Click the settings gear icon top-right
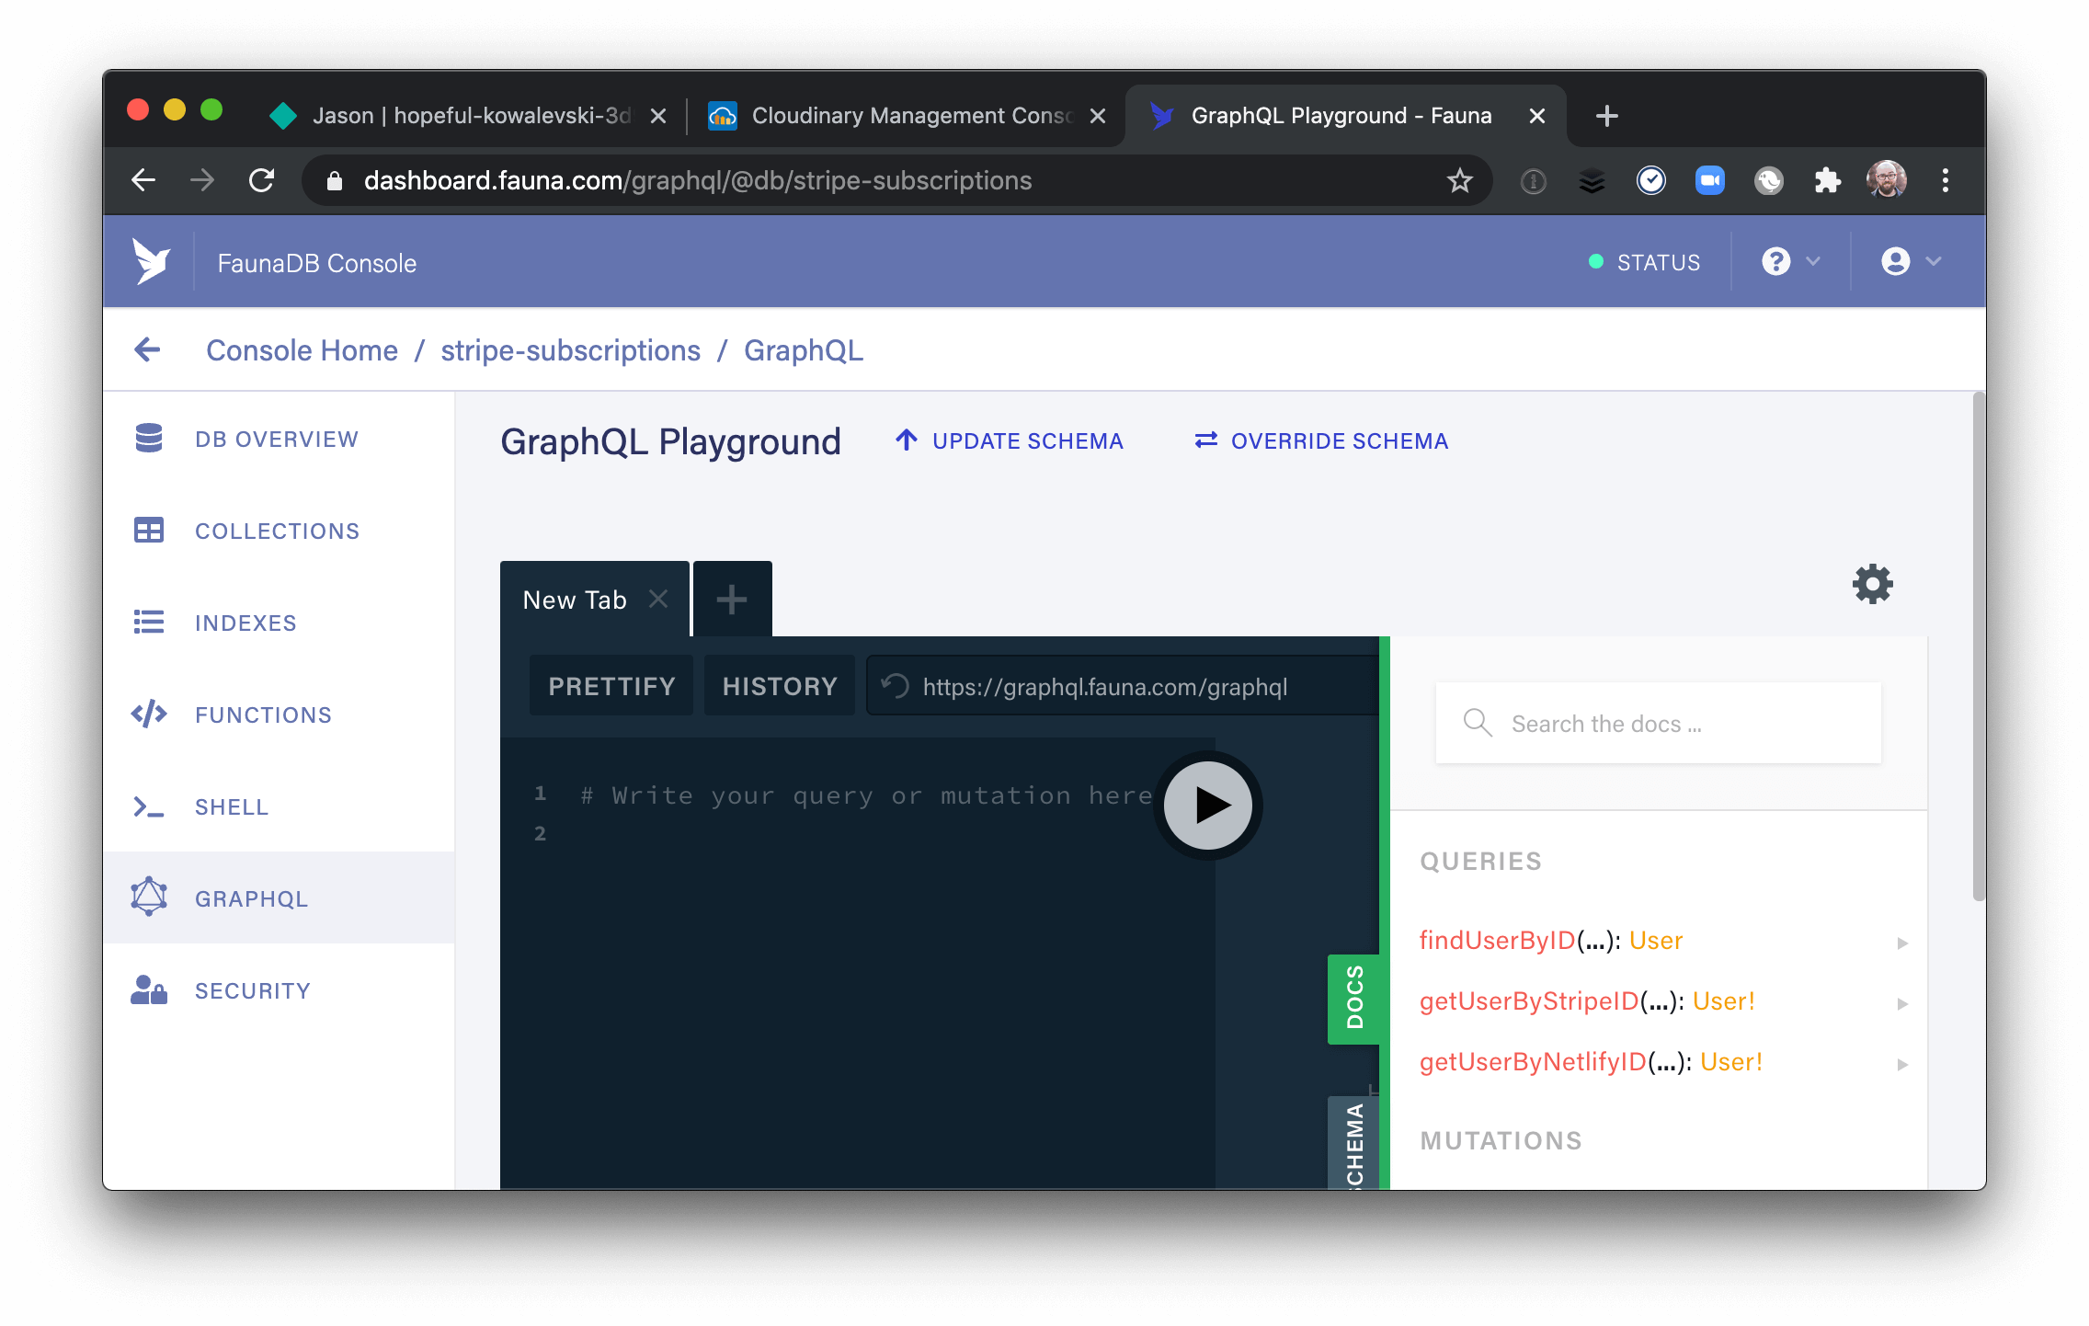 1870,585
